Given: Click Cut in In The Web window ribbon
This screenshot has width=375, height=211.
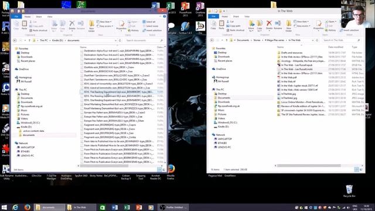Looking at the screenshot, I should pyautogui.click(x=230, y=22).
